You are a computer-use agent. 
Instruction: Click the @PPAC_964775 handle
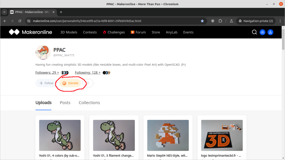[64, 55]
